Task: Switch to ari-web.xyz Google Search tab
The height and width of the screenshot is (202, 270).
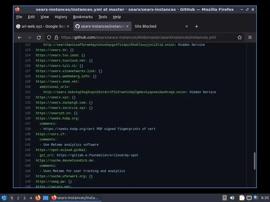Action: pyautogui.click(x=42, y=26)
